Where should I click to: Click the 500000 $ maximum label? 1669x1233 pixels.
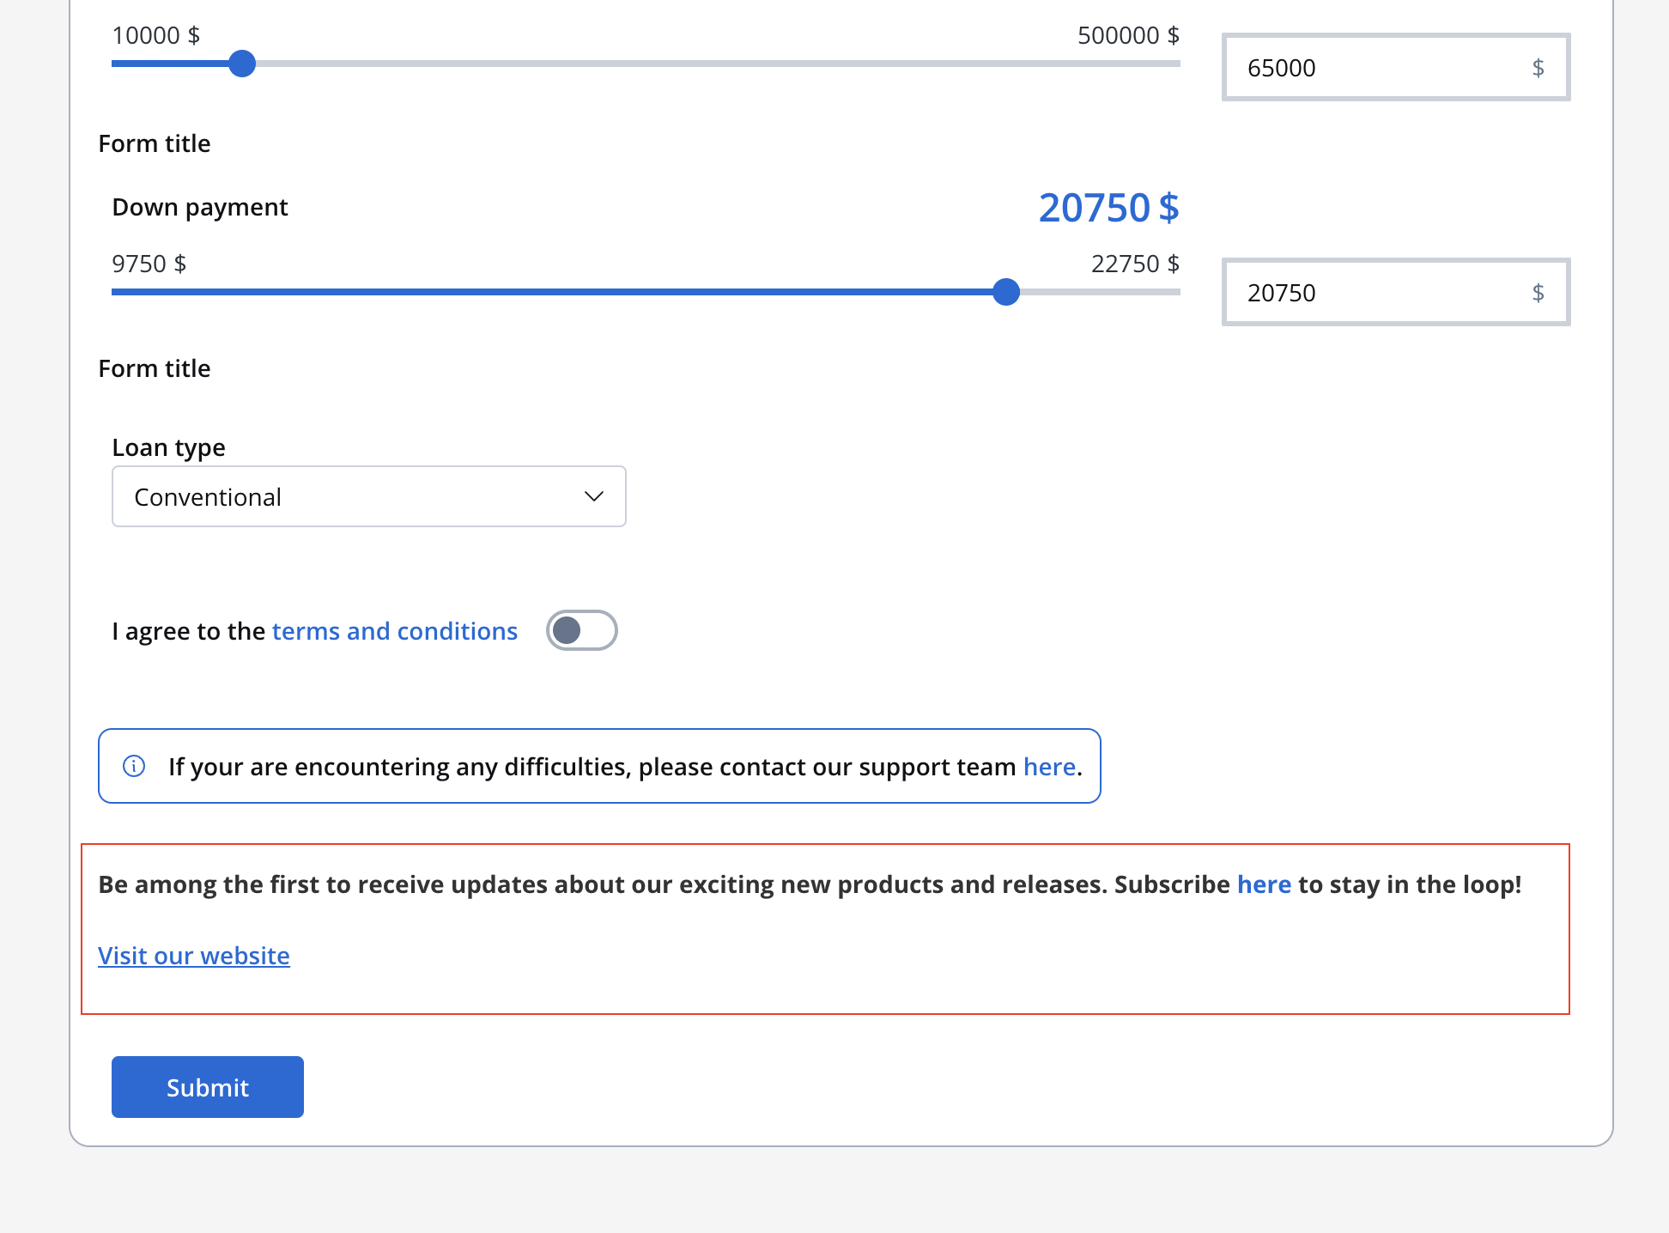[x=1128, y=35]
